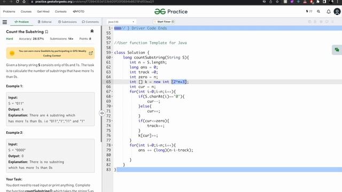
Task: Click 'long countSubstring(String S){' line
Action: tap(156, 58)
